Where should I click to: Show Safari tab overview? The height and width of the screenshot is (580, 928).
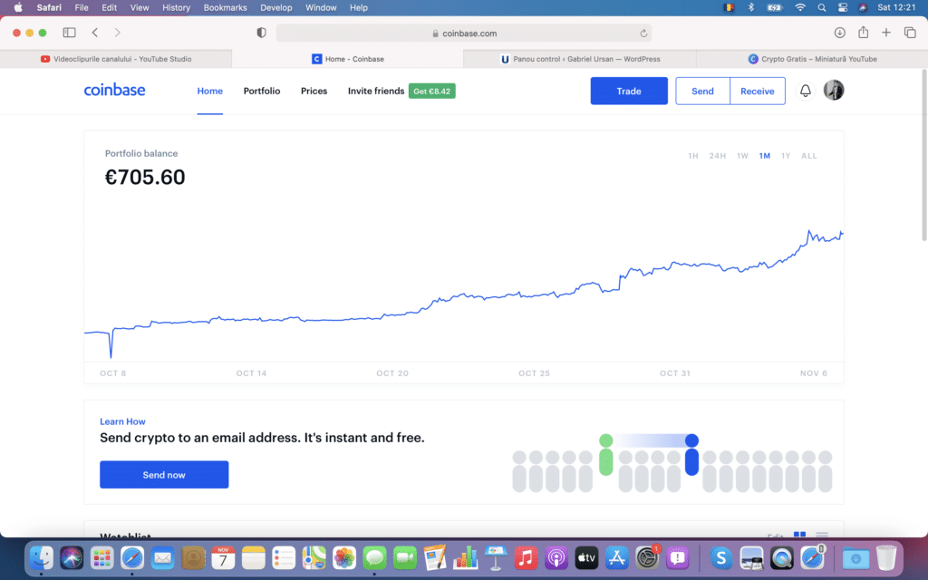coord(910,33)
